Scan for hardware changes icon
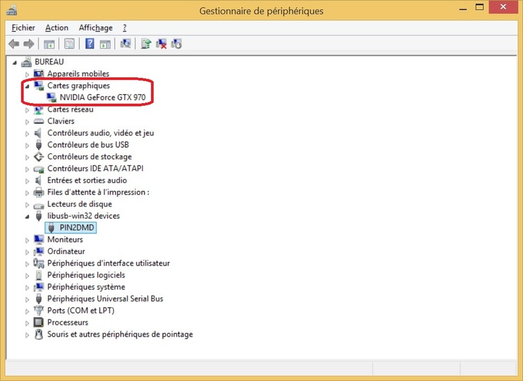 click(126, 44)
